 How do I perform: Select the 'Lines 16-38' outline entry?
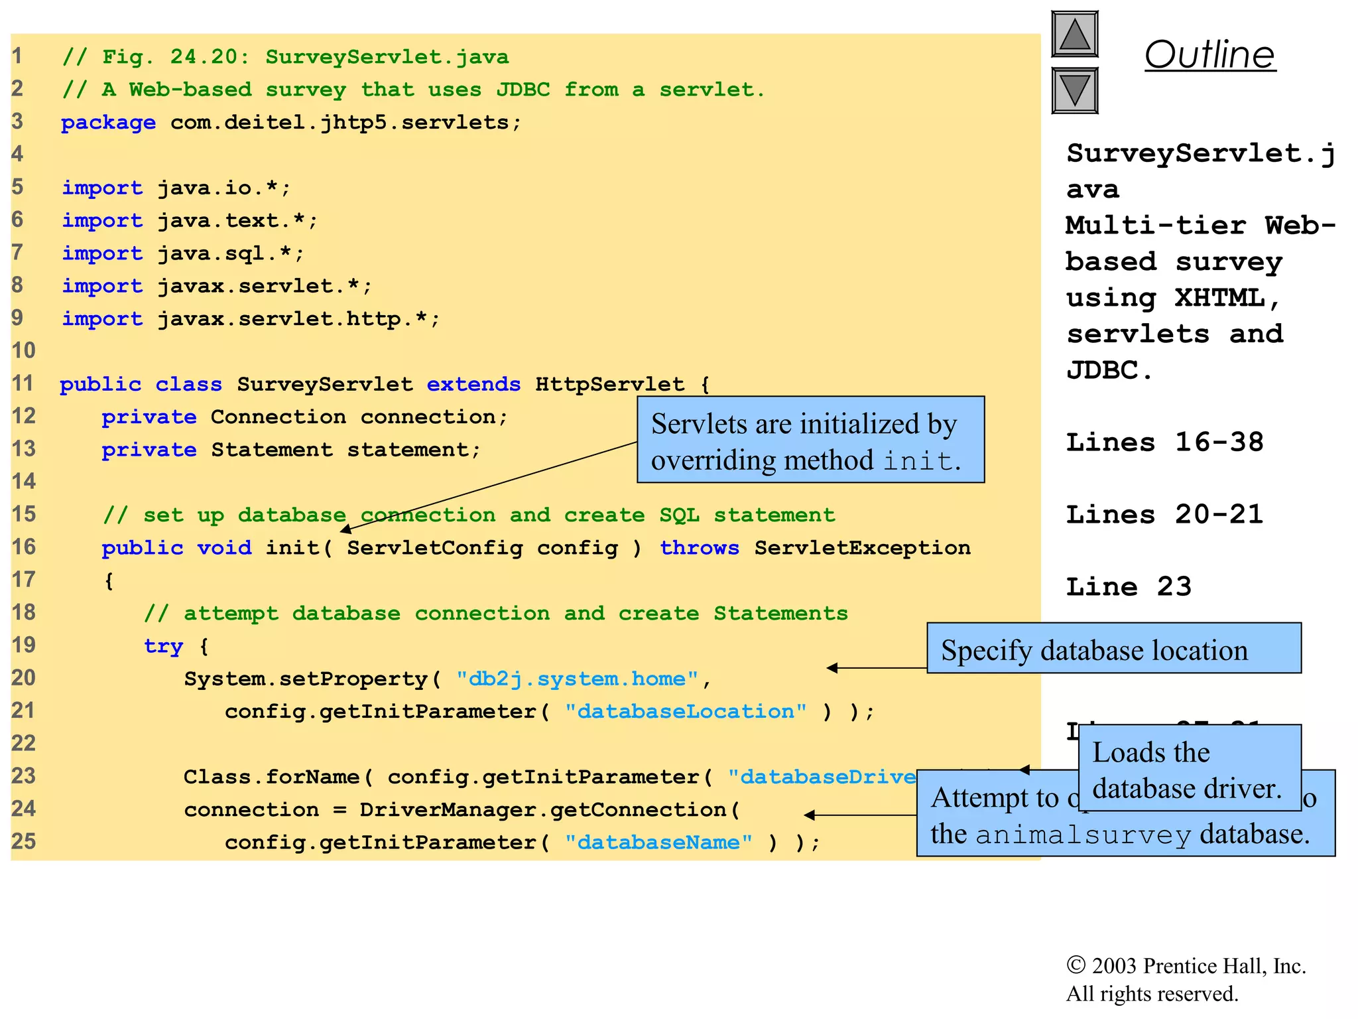click(x=1164, y=442)
